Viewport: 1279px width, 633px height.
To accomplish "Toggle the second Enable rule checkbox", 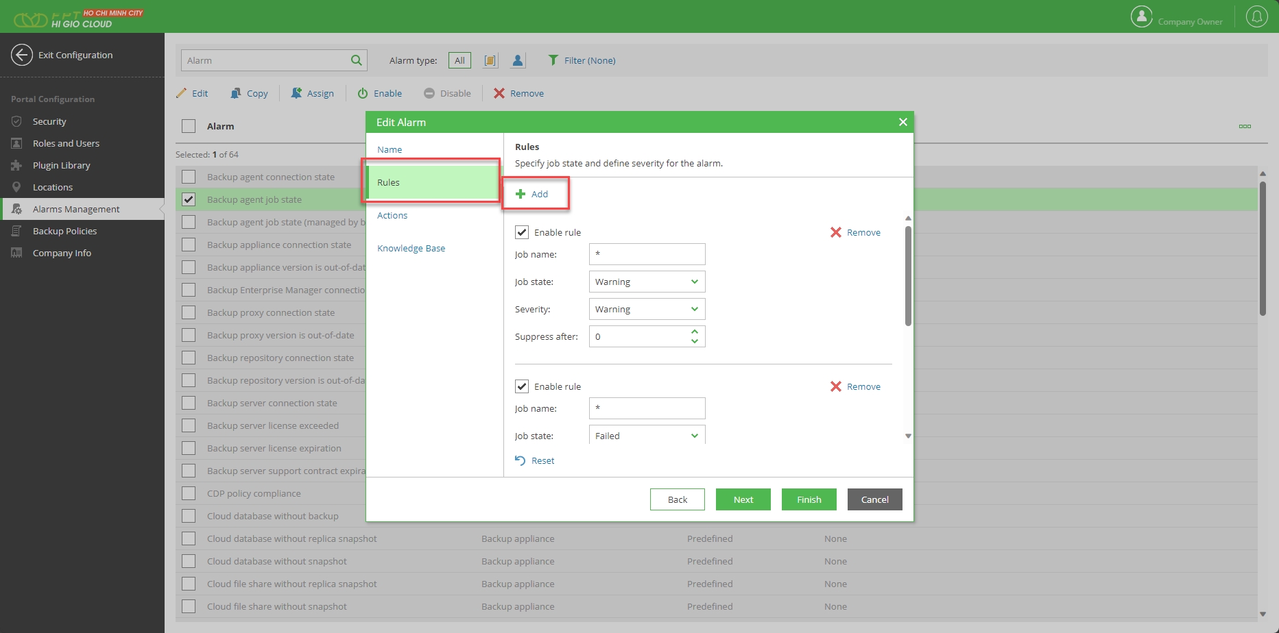I will [522, 386].
